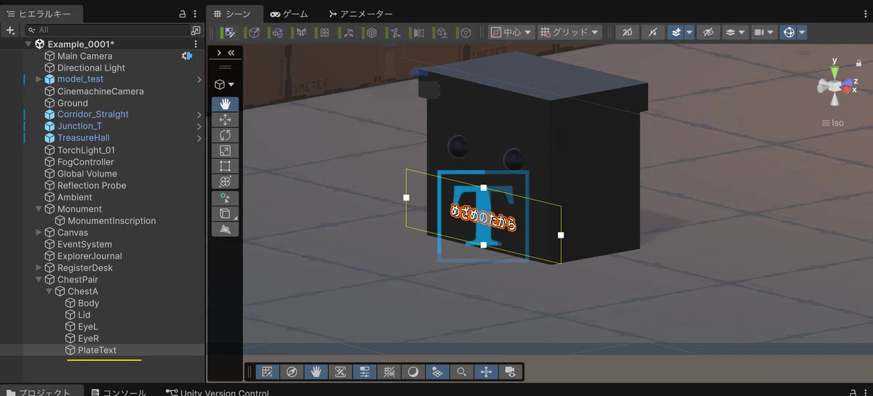Image resolution: width=873 pixels, height=396 pixels.
Task: Switch to the ゲーム tab
Action: 290,14
